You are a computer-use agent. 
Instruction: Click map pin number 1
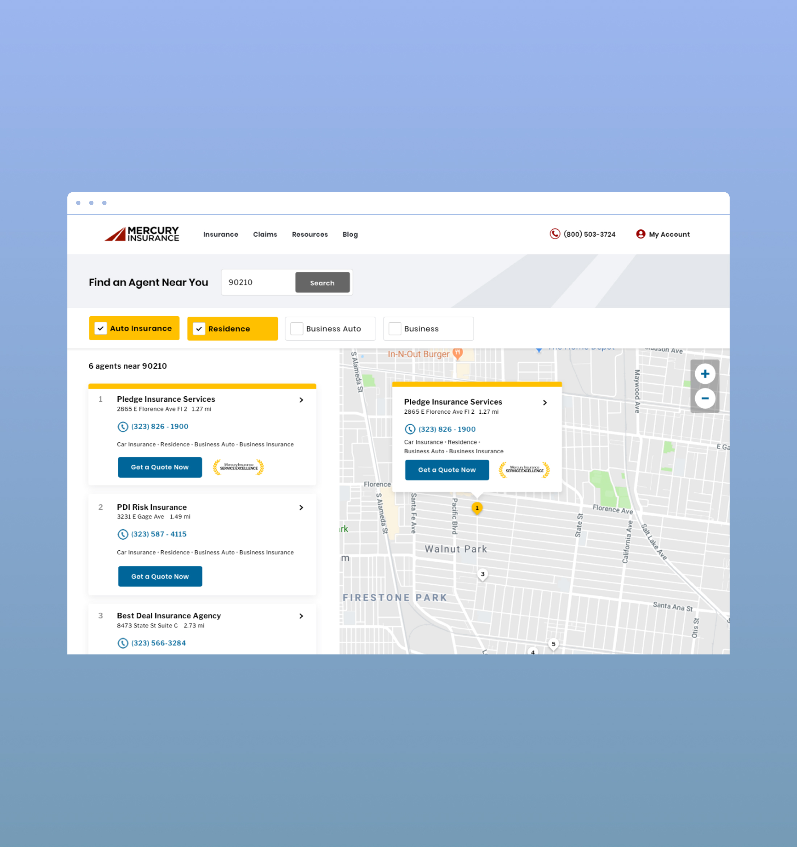477,508
